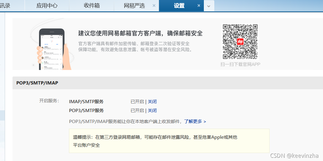Expand the tab list dropdown chevron
The height and width of the screenshot is (161, 323).
209,6
